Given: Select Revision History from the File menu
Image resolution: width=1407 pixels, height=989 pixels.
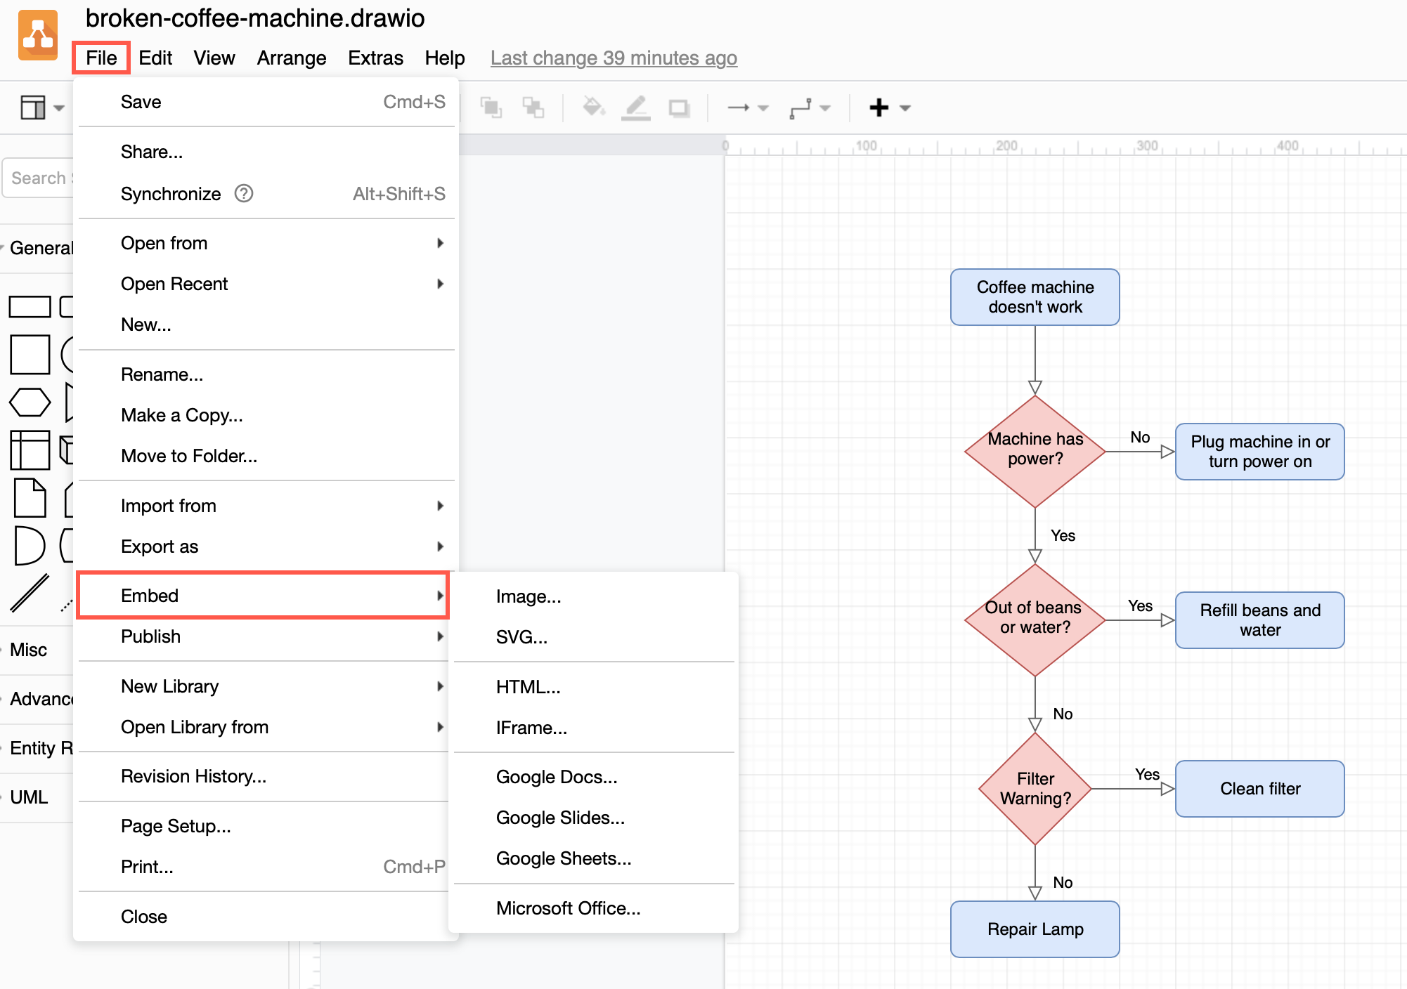Looking at the screenshot, I should (x=194, y=776).
